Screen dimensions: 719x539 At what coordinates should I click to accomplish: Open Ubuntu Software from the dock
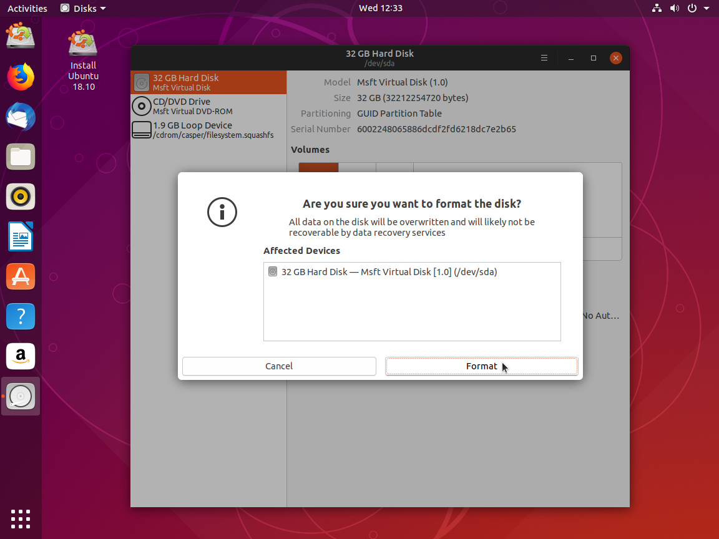point(21,276)
